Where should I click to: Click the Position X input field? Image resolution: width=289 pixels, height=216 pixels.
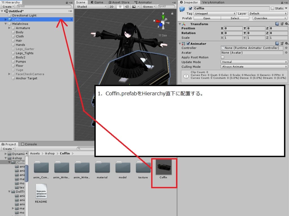point(233,28)
